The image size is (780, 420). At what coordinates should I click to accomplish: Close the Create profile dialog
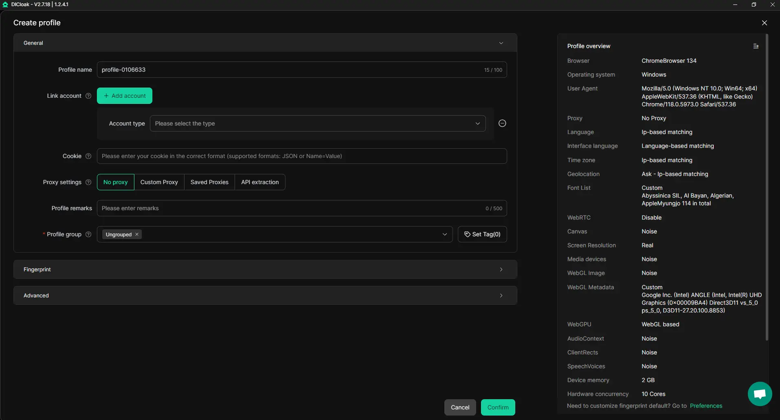764,23
